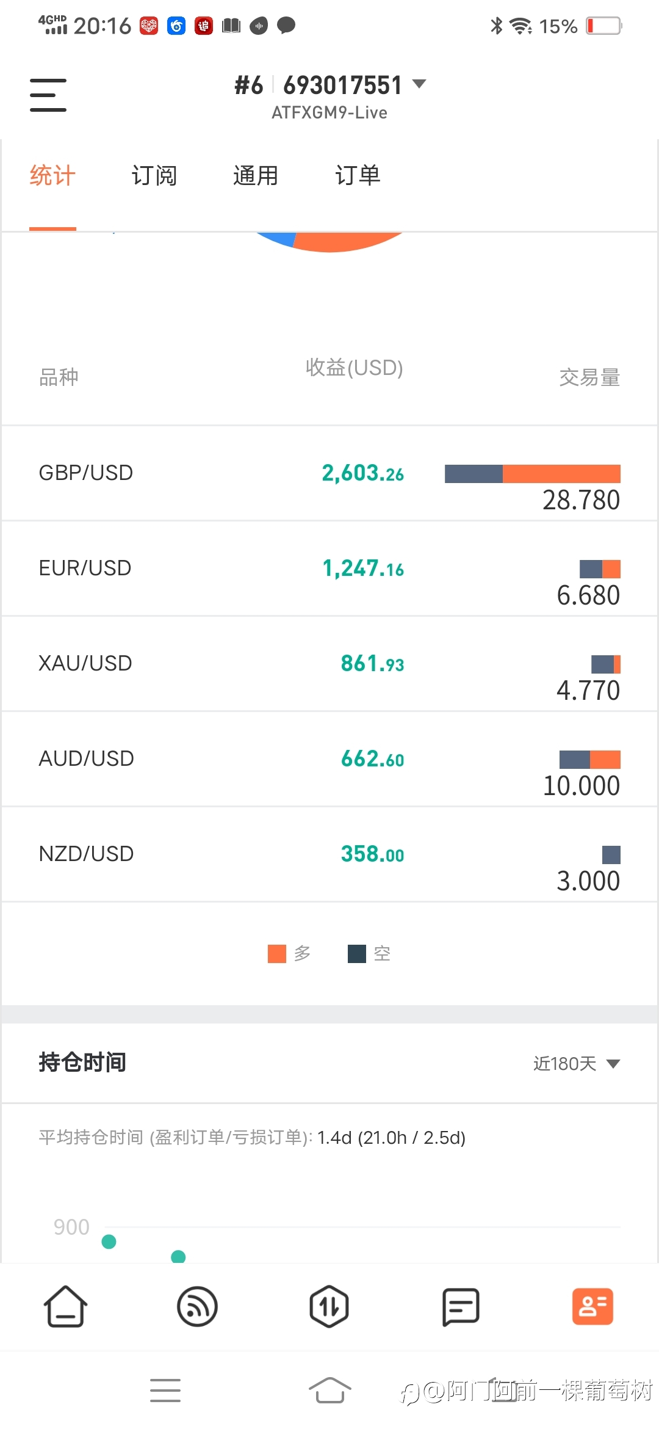Viewport: 659px width, 1429px height.
Task: Go to Home in bottom navigation
Action: coord(65,1307)
